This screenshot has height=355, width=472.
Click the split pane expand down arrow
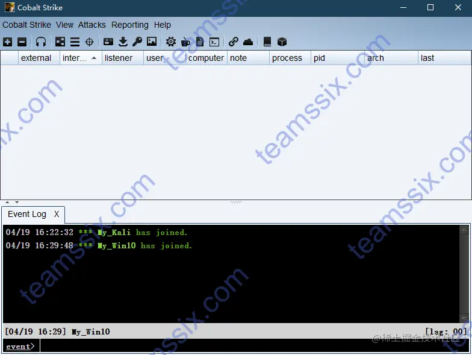(17, 203)
